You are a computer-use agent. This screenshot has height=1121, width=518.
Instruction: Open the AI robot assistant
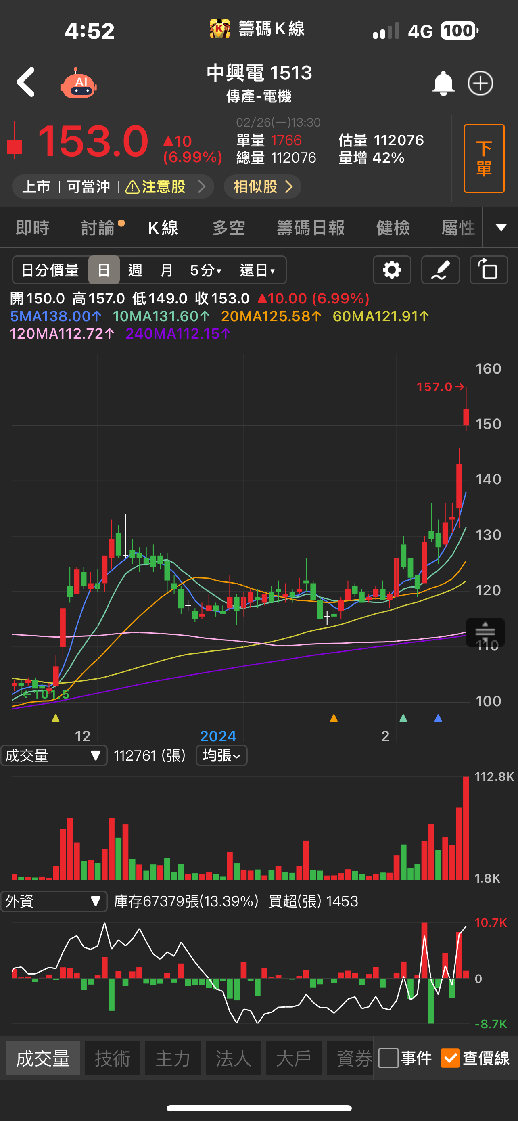pyautogui.click(x=78, y=83)
